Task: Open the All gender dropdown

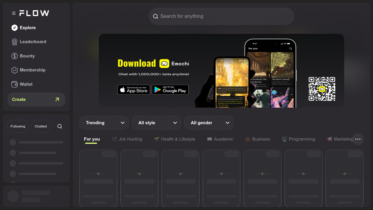Action: click(x=209, y=123)
